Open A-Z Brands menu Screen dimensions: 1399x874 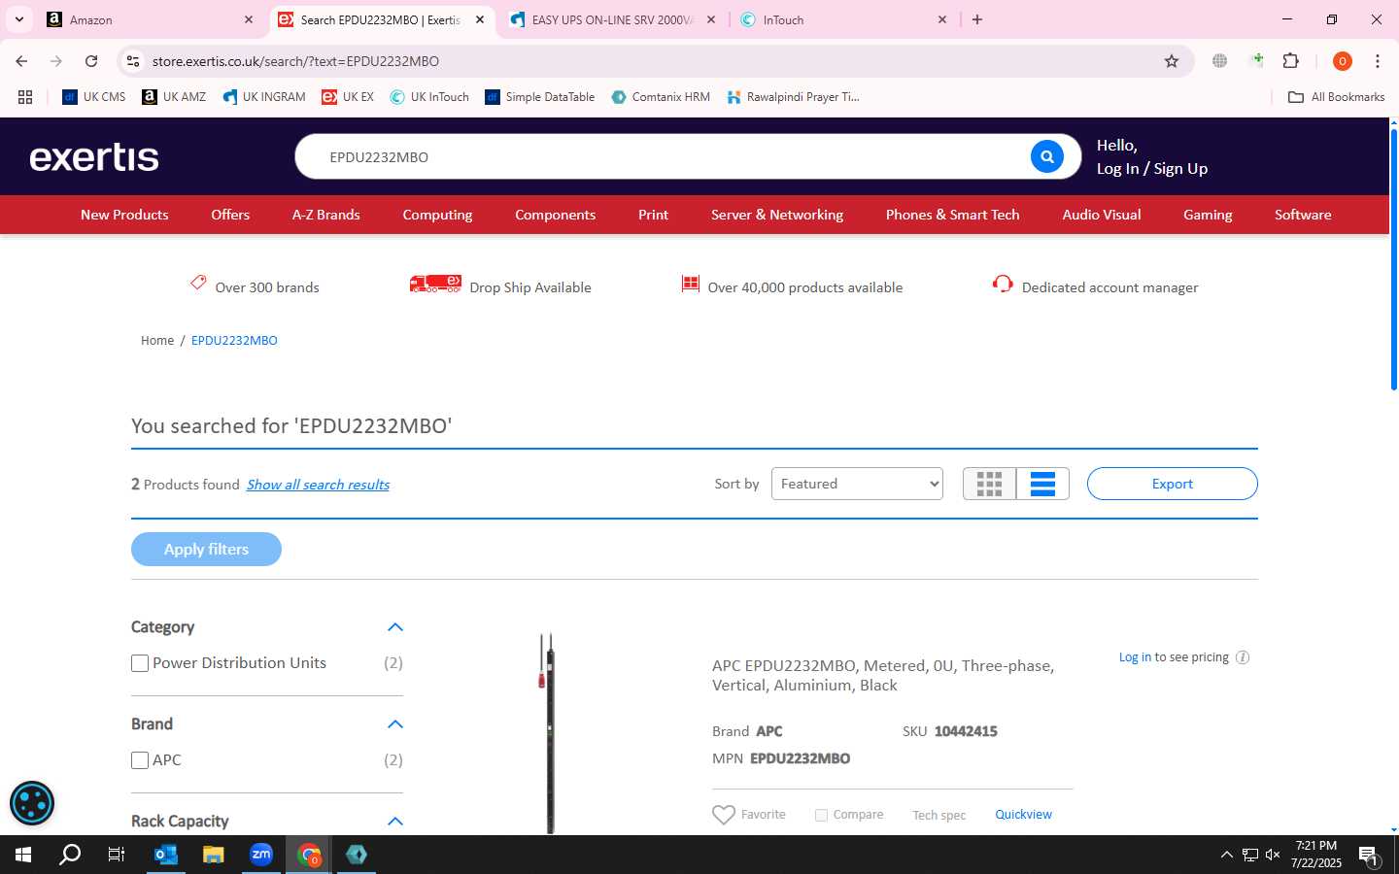coord(326,215)
